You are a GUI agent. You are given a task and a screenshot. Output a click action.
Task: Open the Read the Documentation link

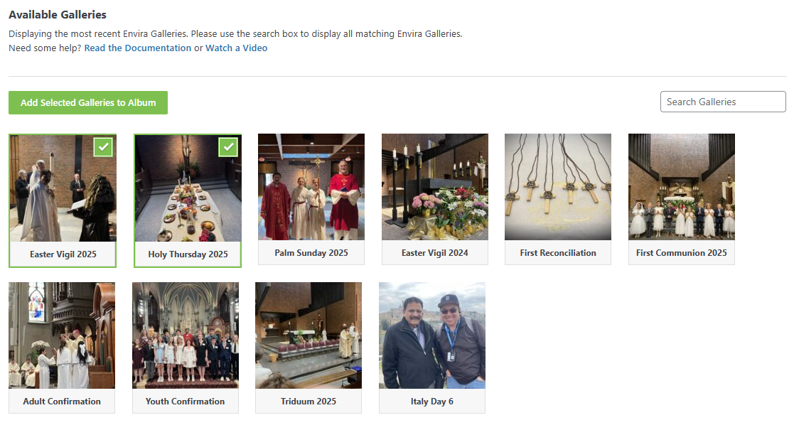point(137,48)
